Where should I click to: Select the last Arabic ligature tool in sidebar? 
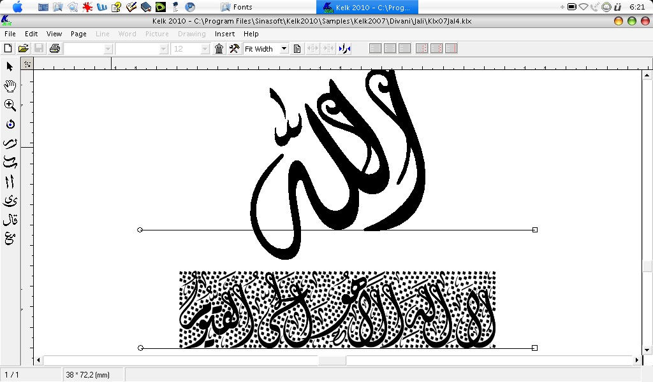pos(10,239)
